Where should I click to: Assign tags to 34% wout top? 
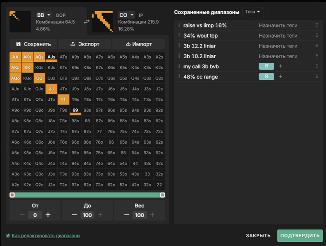278,36
